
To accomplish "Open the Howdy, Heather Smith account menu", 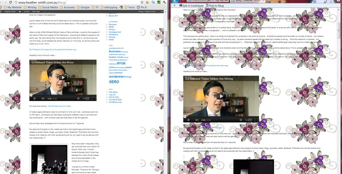I will coord(148,11).
